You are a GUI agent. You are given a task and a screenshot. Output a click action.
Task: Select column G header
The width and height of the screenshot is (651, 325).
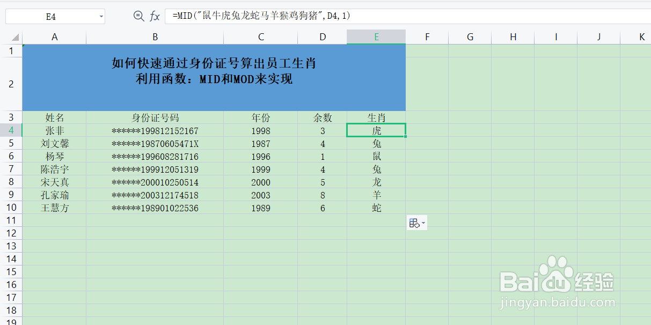point(470,37)
